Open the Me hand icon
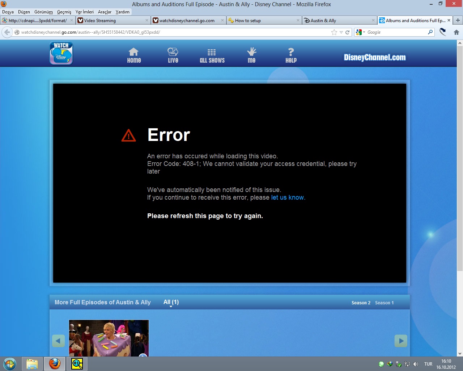463x371 pixels. point(252,55)
